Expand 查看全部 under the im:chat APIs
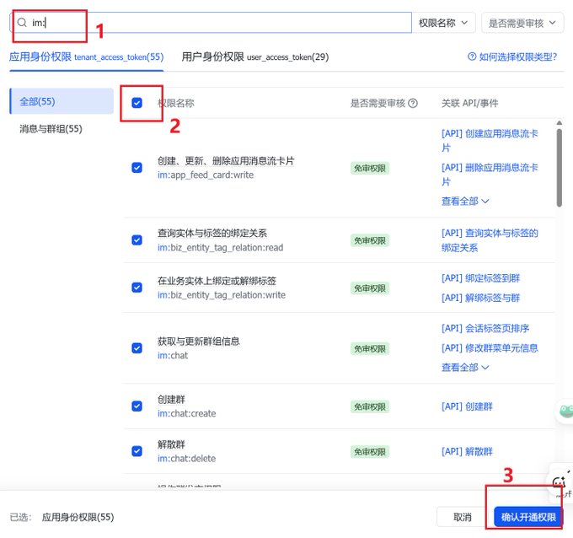573x538 pixels. [465, 367]
